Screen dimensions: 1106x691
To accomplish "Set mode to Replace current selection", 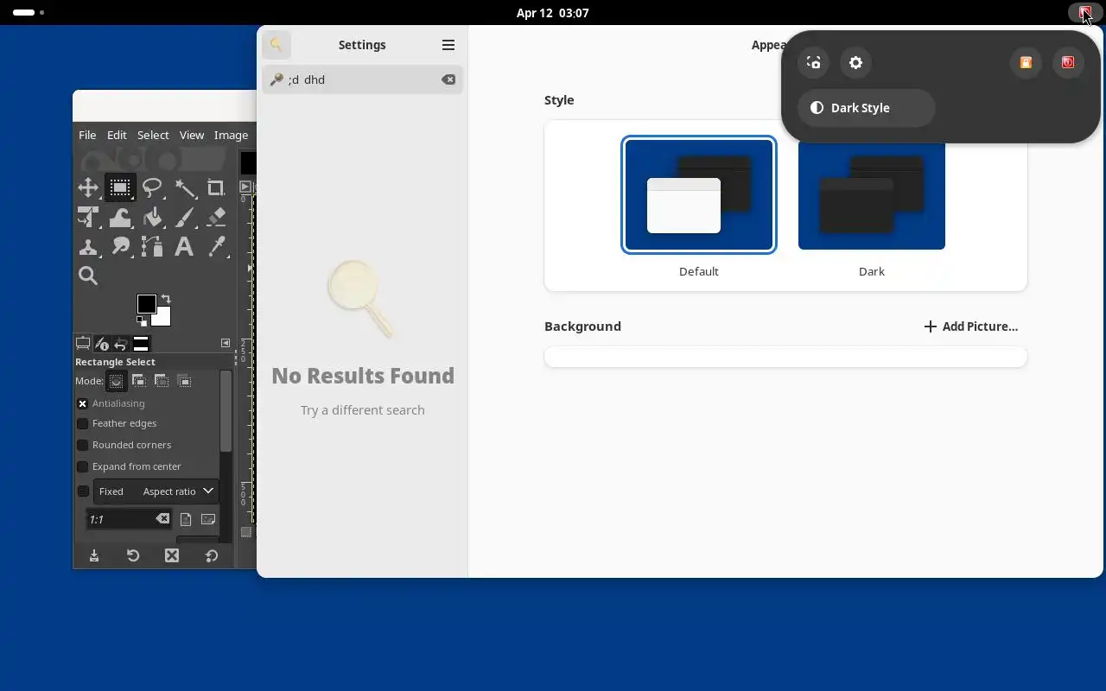I will click(x=116, y=381).
